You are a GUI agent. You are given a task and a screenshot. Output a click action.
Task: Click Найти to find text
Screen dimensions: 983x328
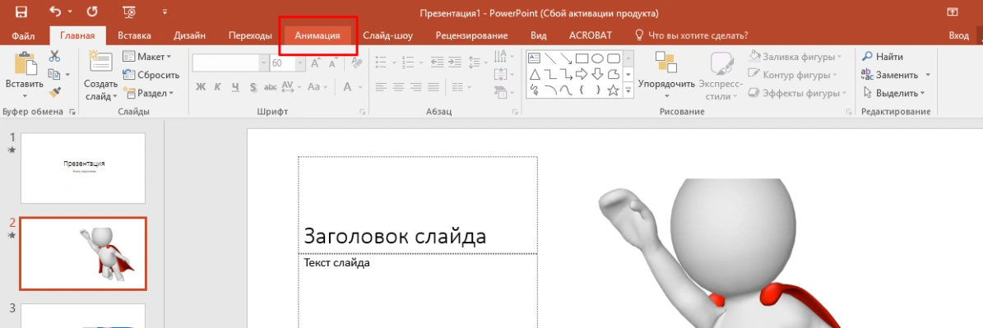click(882, 57)
